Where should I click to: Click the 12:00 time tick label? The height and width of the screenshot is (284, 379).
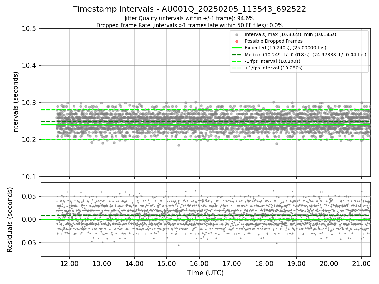[x=69, y=263]
